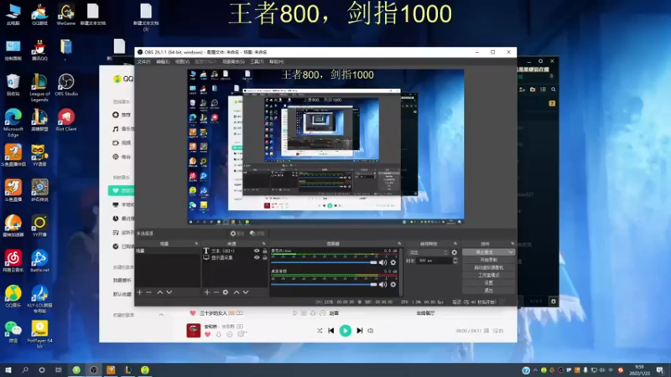
Task: Pop out the Audio Mixer dock panel
Action: (400, 244)
